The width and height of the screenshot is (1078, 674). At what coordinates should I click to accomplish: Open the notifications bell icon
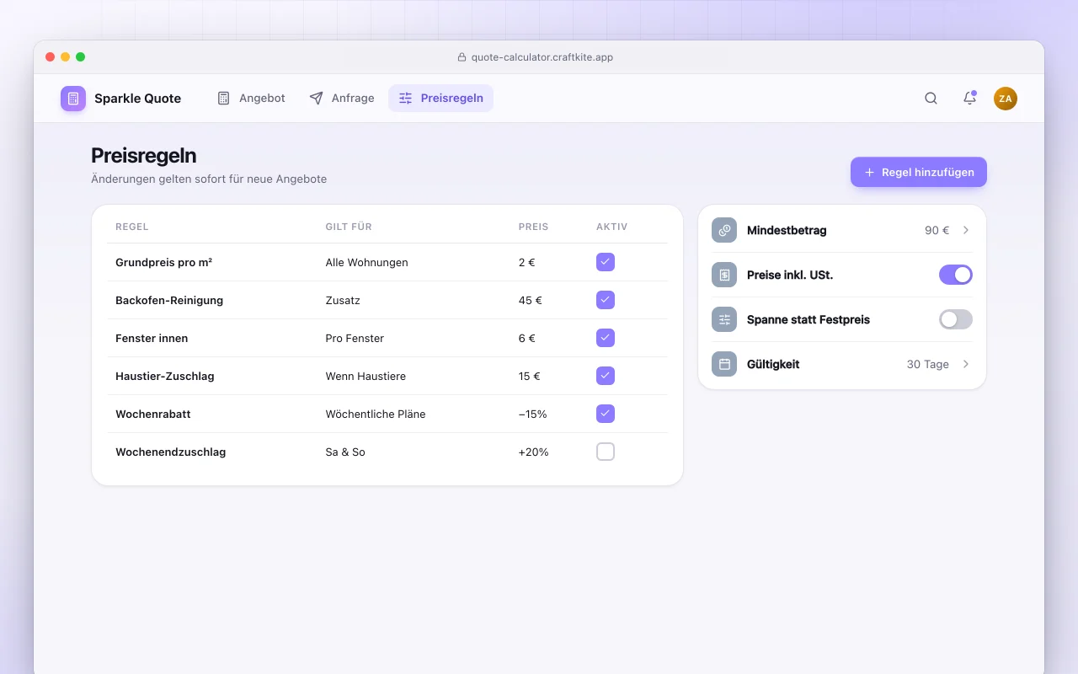(969, 99)
